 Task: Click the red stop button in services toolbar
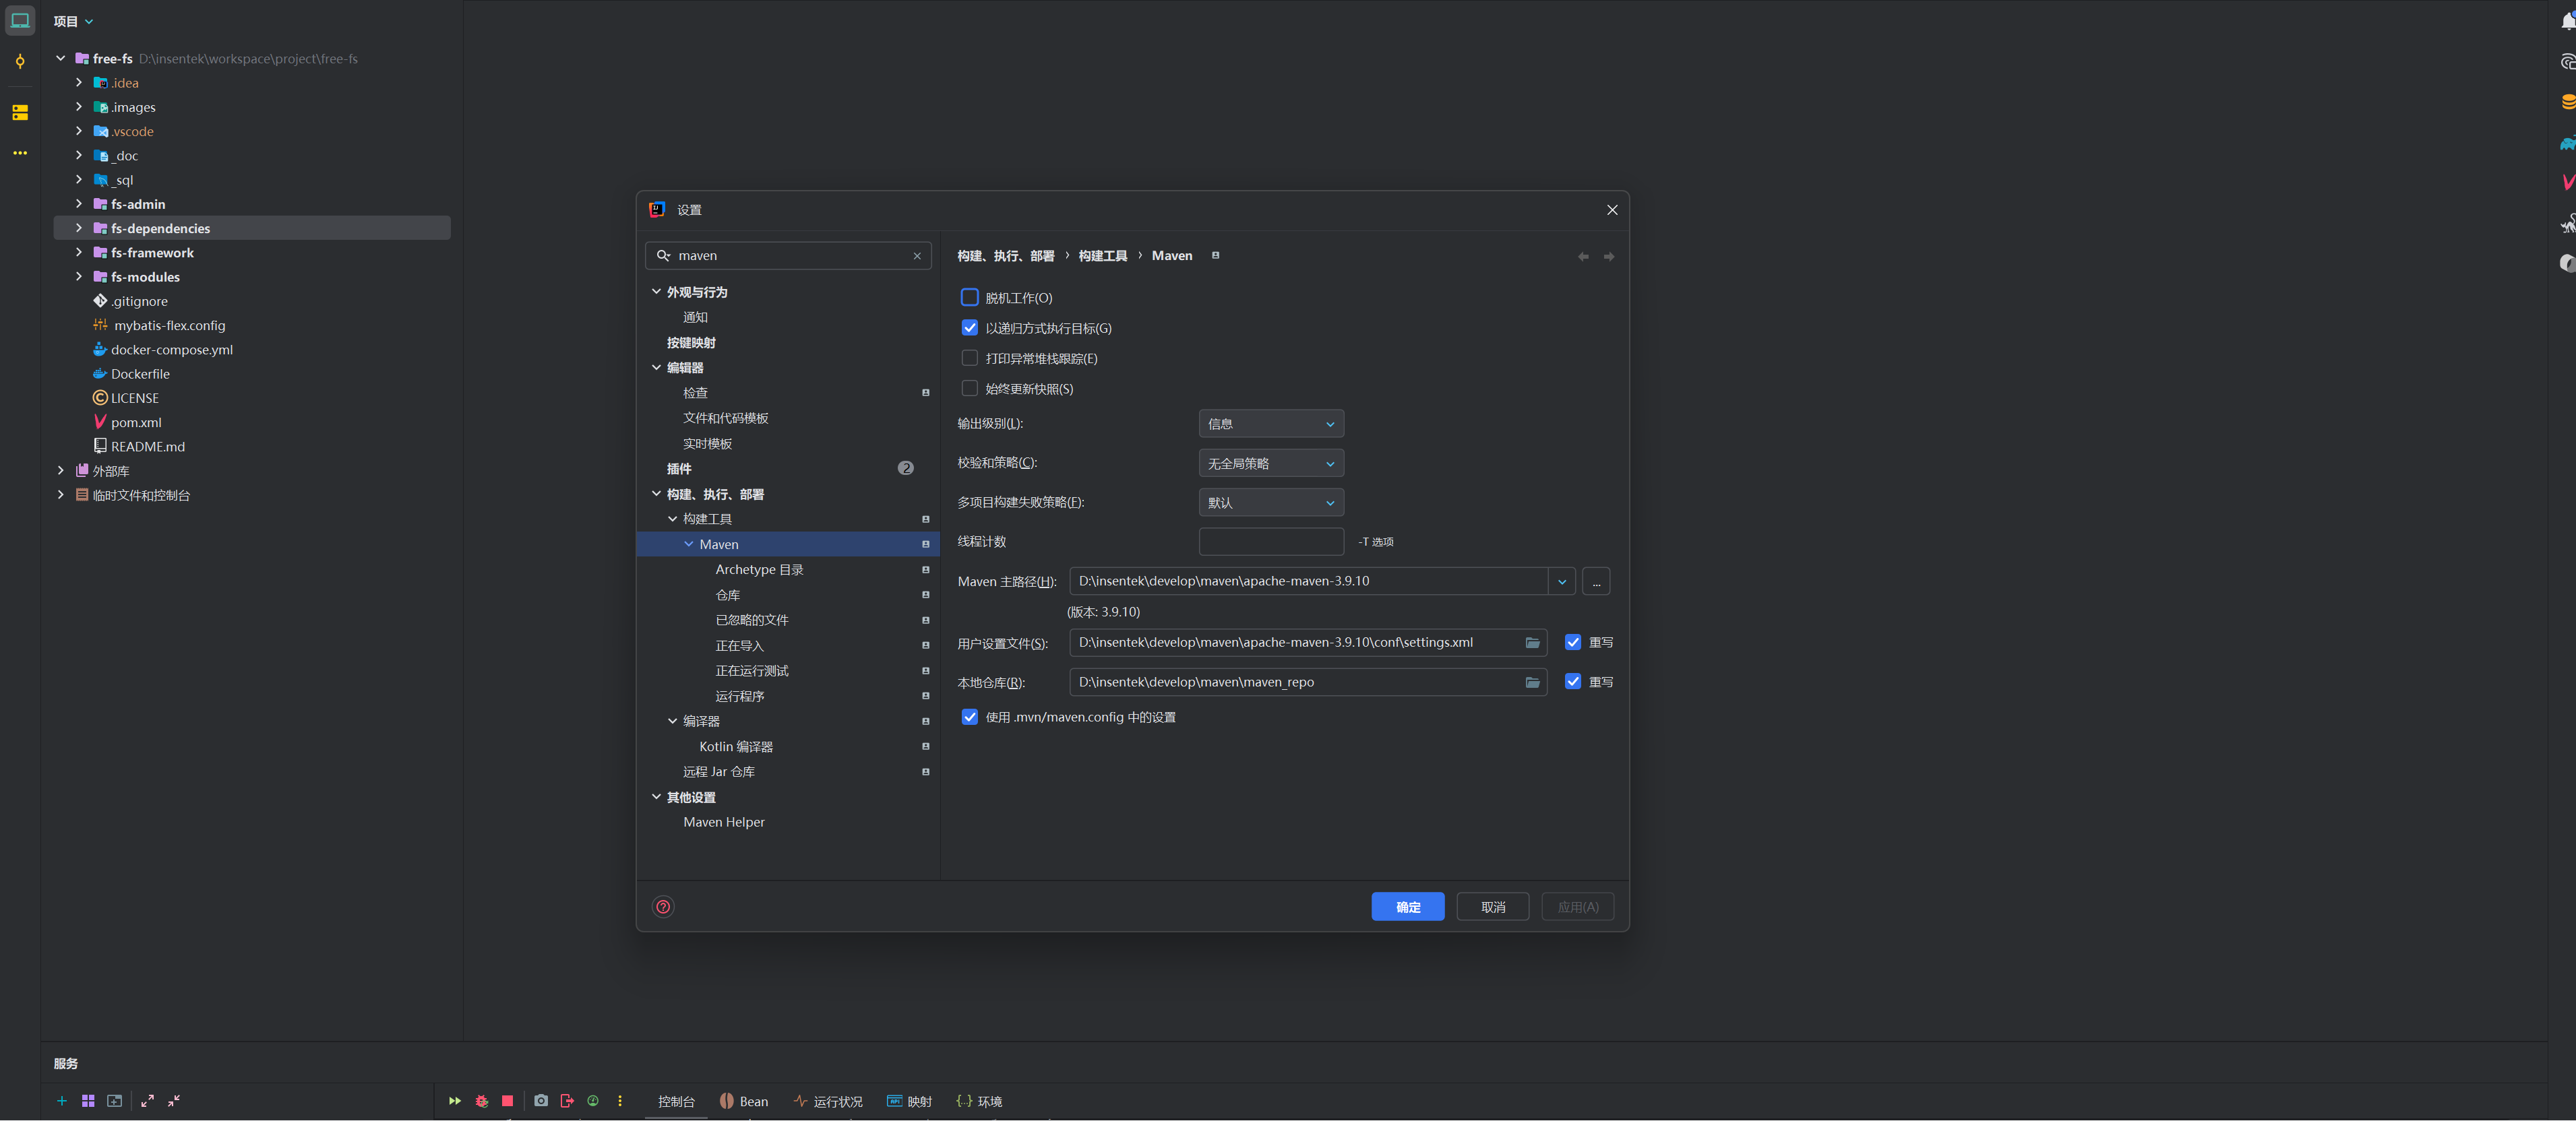point(507,1100)
